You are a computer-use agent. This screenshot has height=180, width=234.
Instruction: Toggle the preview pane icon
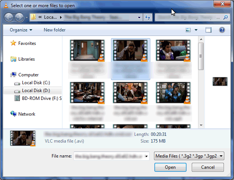209,30
